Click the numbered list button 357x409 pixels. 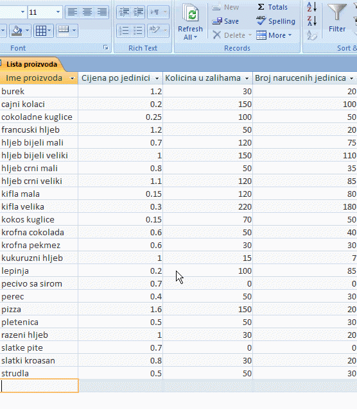click(124, 31)
